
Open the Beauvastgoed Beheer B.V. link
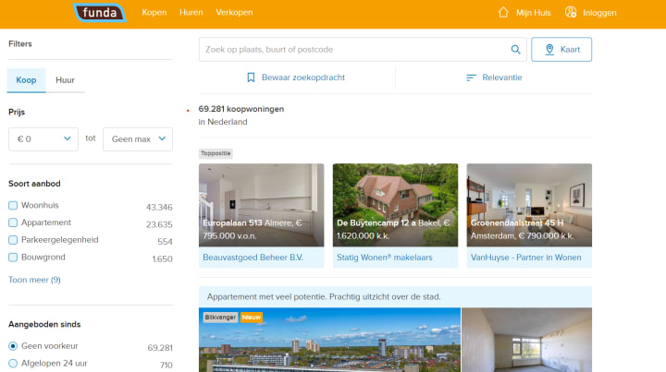coord(253,258)
